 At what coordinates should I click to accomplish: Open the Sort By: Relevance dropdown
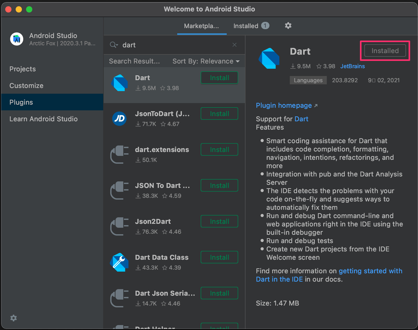206,61
